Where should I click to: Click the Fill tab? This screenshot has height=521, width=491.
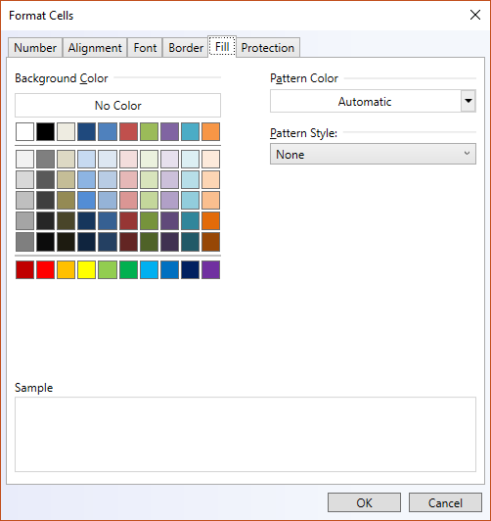click(222, 47)
